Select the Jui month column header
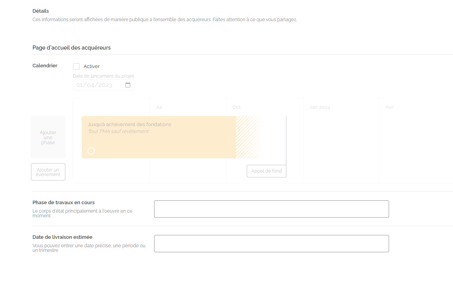The image size is (453, 283). tap(159, 107)
